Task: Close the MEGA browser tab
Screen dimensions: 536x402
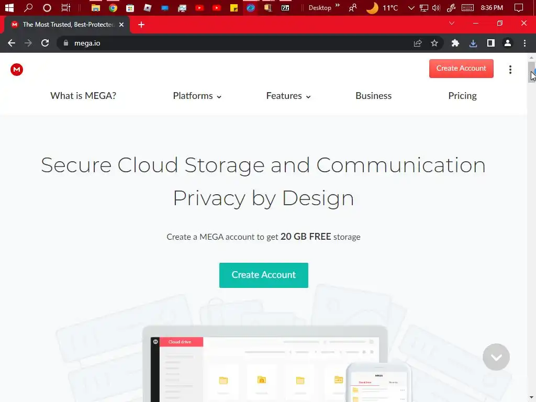Action: (121, 25)
